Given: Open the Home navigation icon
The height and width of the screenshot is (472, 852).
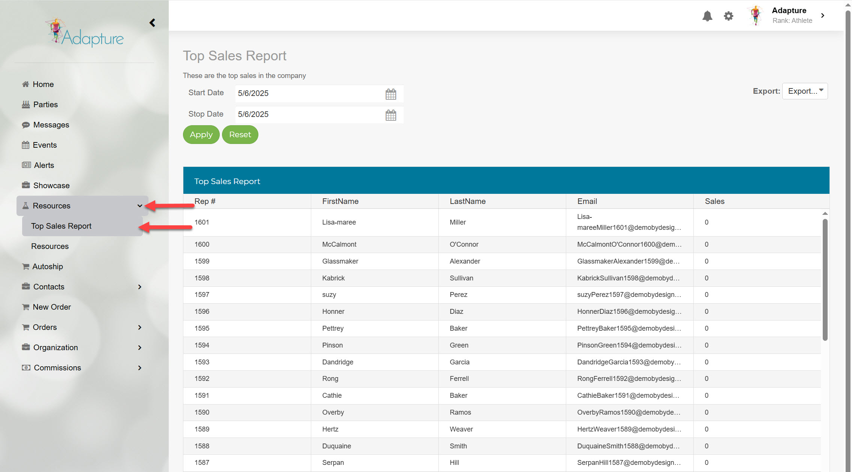Looking at the screenshot, I should [x=25, y=84].
